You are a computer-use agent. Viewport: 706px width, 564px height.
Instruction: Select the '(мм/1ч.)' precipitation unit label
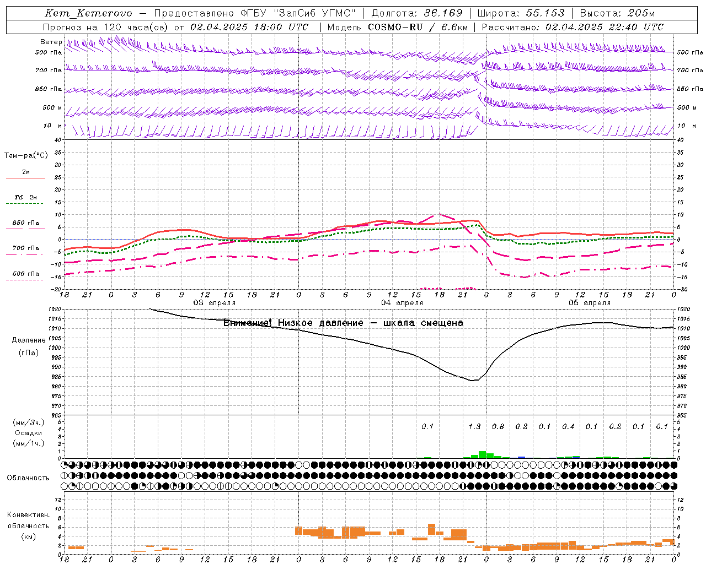pyautogui.click(x=29, y=443)
